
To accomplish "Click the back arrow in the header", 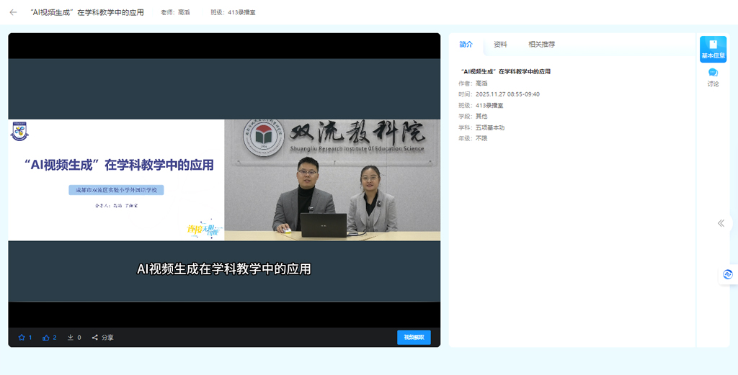I will (x=13, y=12).
